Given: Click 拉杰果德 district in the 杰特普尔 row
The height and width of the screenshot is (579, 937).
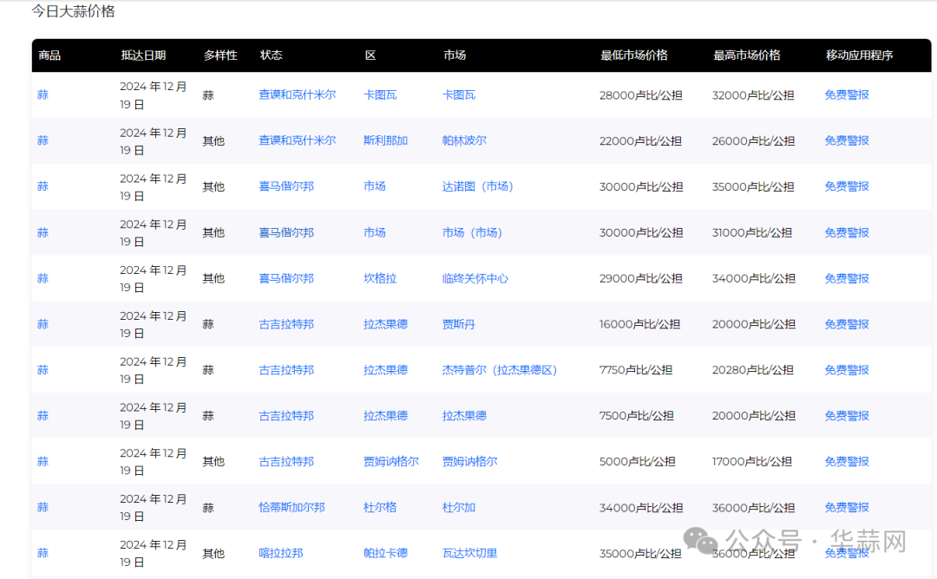Looking at the screenshot, I should [385, 370].
